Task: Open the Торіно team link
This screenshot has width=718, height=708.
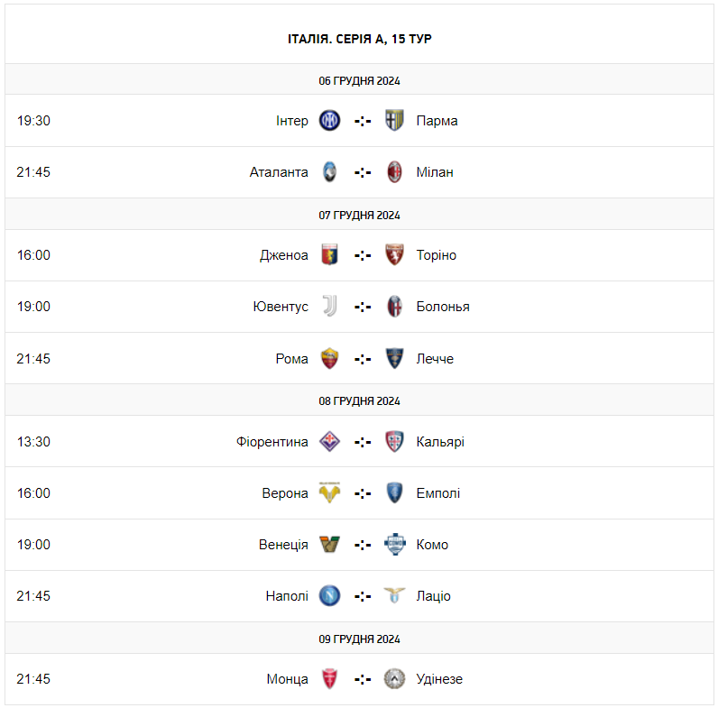Action: 437,255
